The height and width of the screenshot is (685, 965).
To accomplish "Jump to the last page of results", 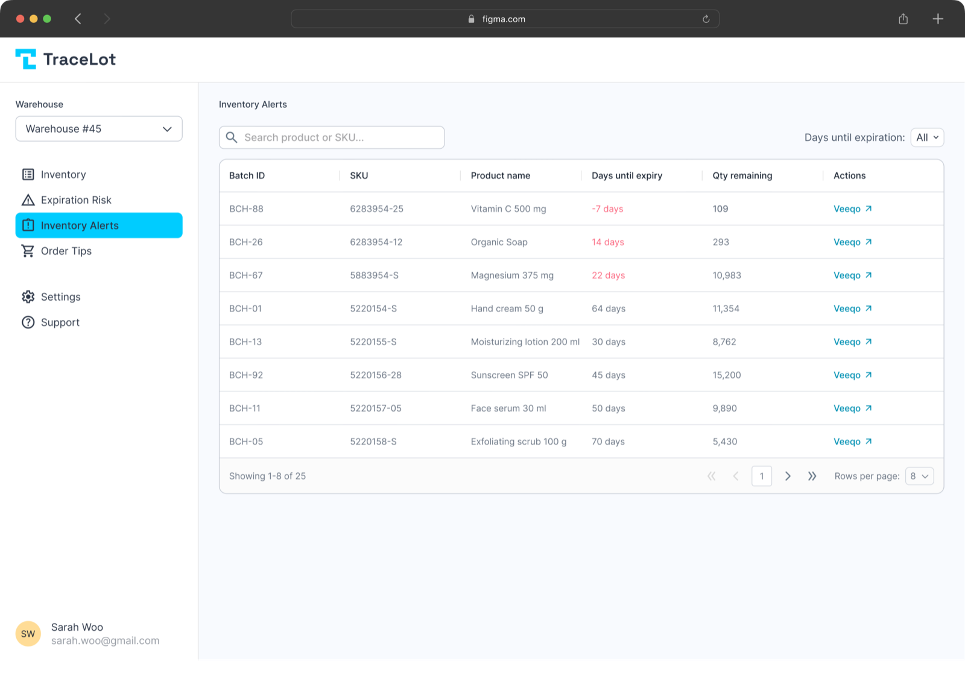I will coord(812,476).
